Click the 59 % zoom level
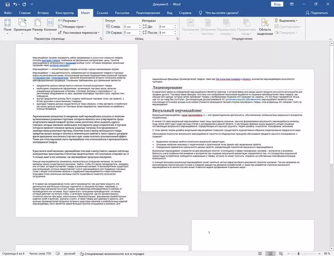334x256 pixels. pos(327,254)
